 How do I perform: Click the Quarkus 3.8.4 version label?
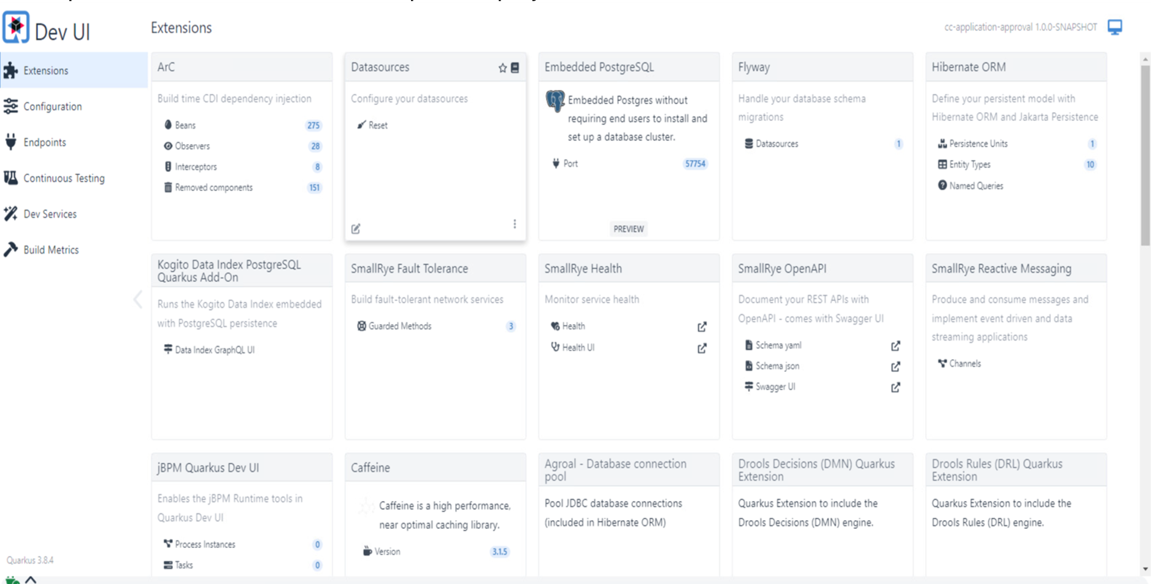tap(30, 560)
